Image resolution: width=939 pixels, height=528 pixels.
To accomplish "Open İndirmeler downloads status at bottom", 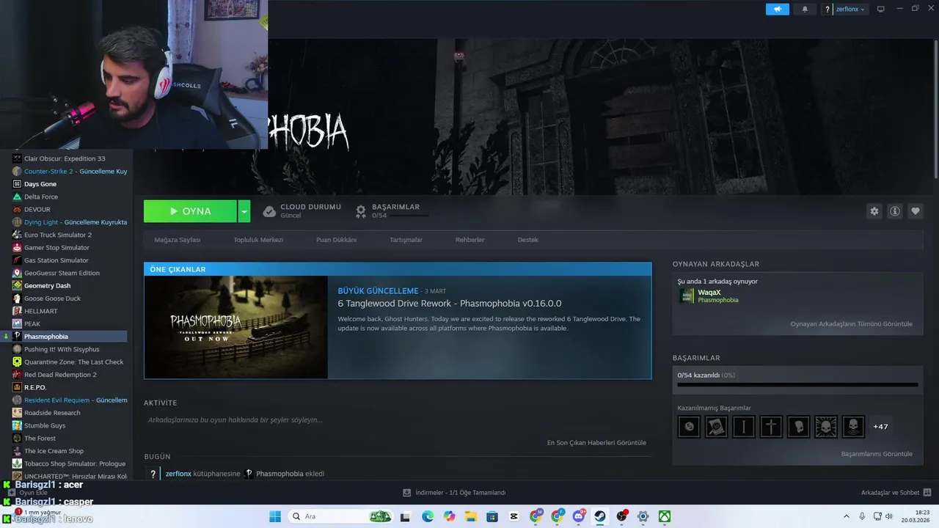I will (x=454, y=492).
